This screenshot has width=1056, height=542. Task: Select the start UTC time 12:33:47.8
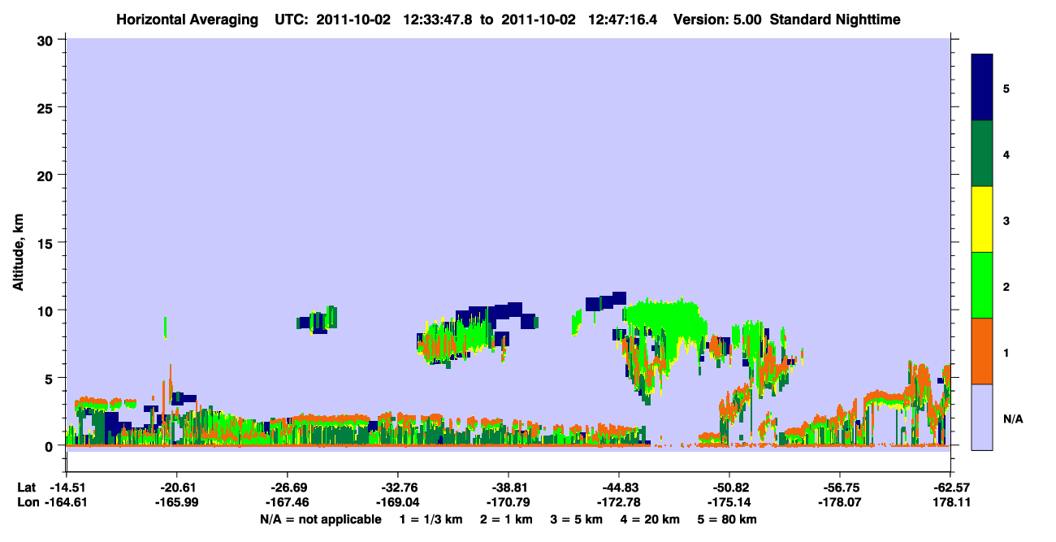[x=439, y=19]
